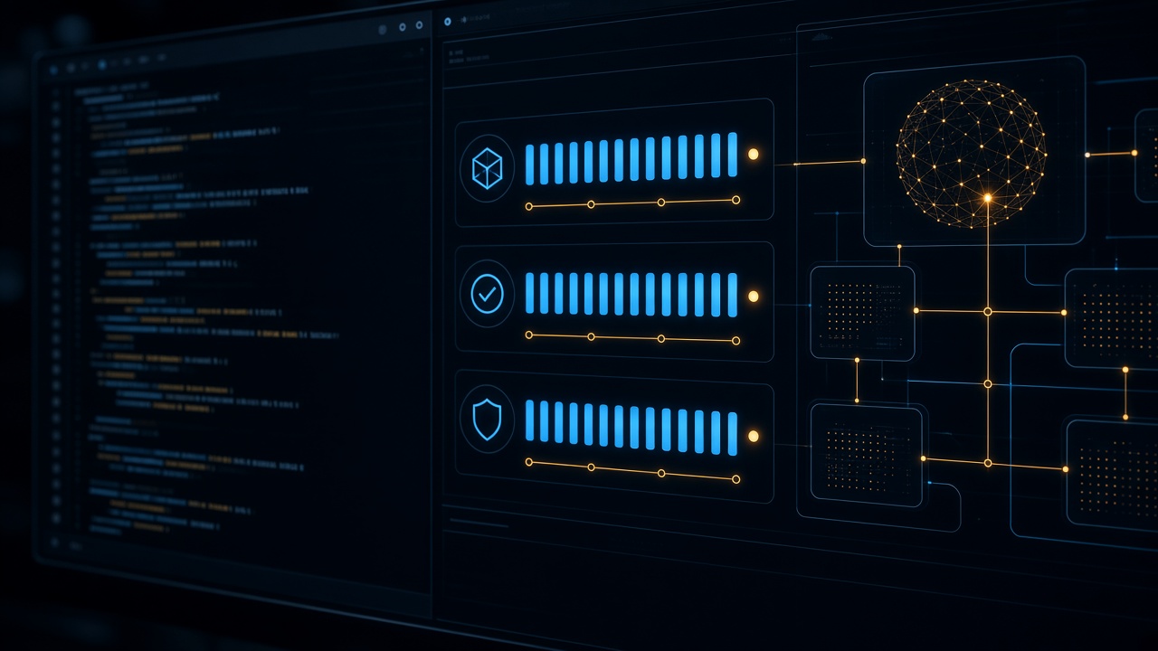The height and width of the screenshot is (651, 1158).
Task: Open the dotted grid panel just below the sphere
Action: [862, 313]
